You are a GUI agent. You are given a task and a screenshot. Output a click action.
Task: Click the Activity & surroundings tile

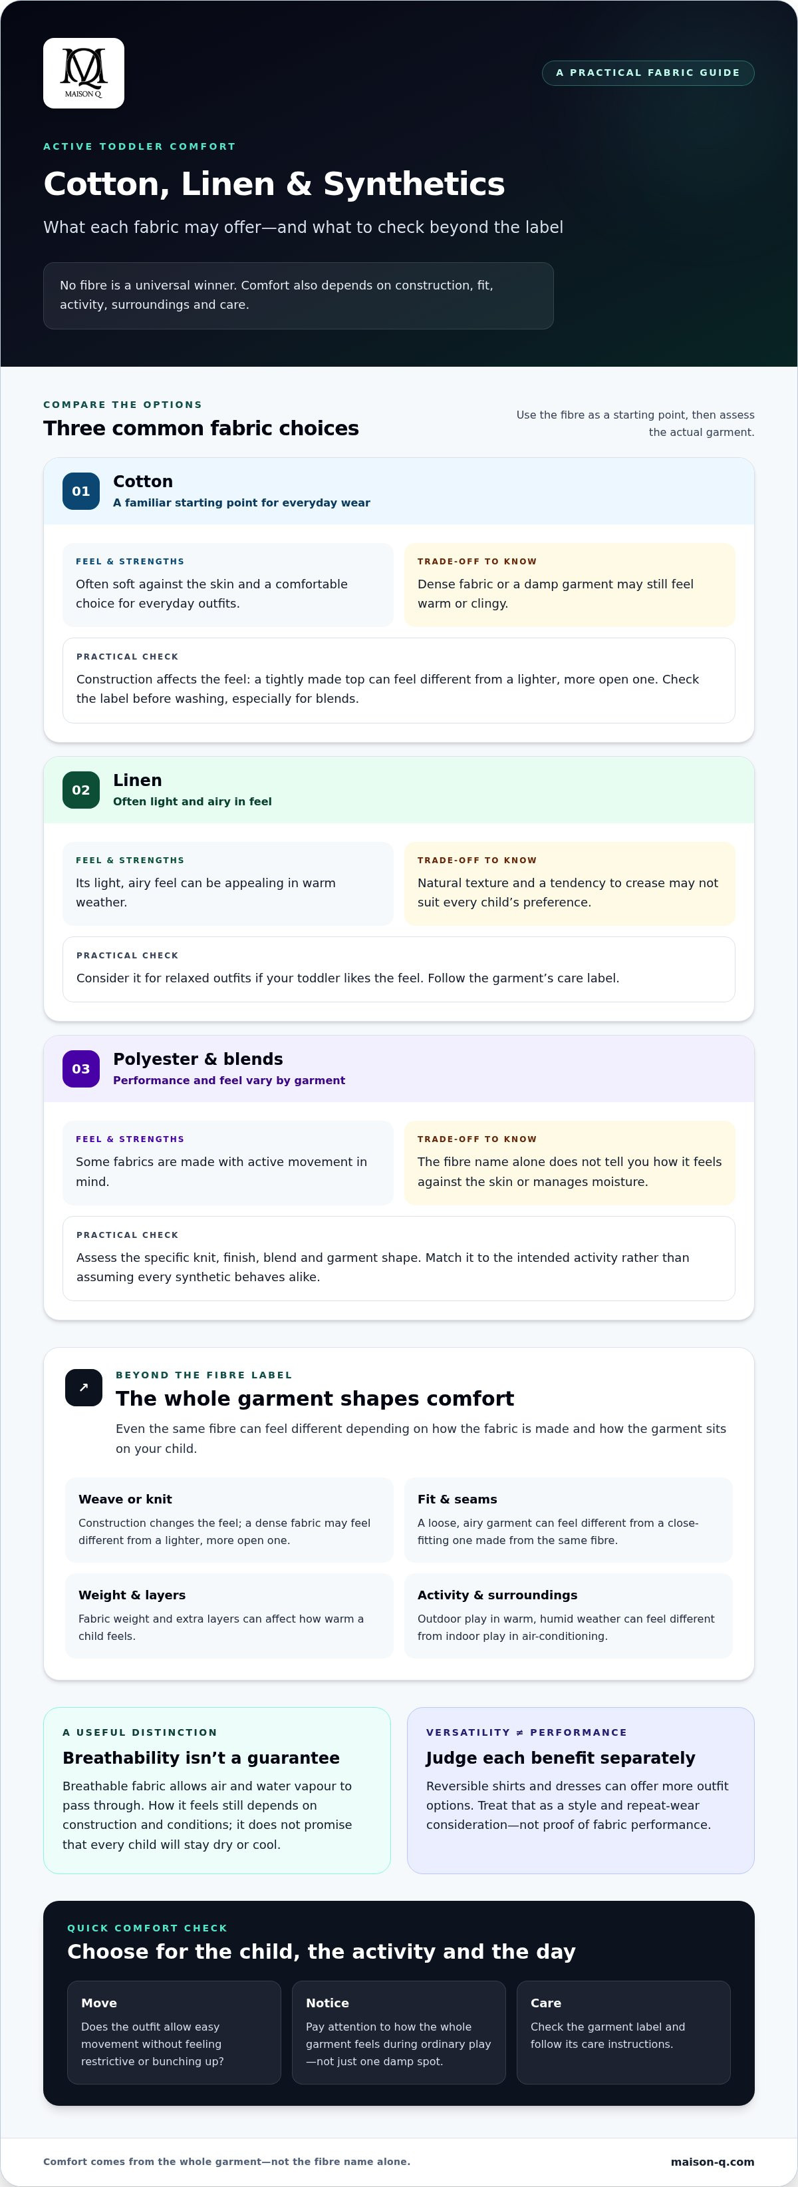(568, 1615)
